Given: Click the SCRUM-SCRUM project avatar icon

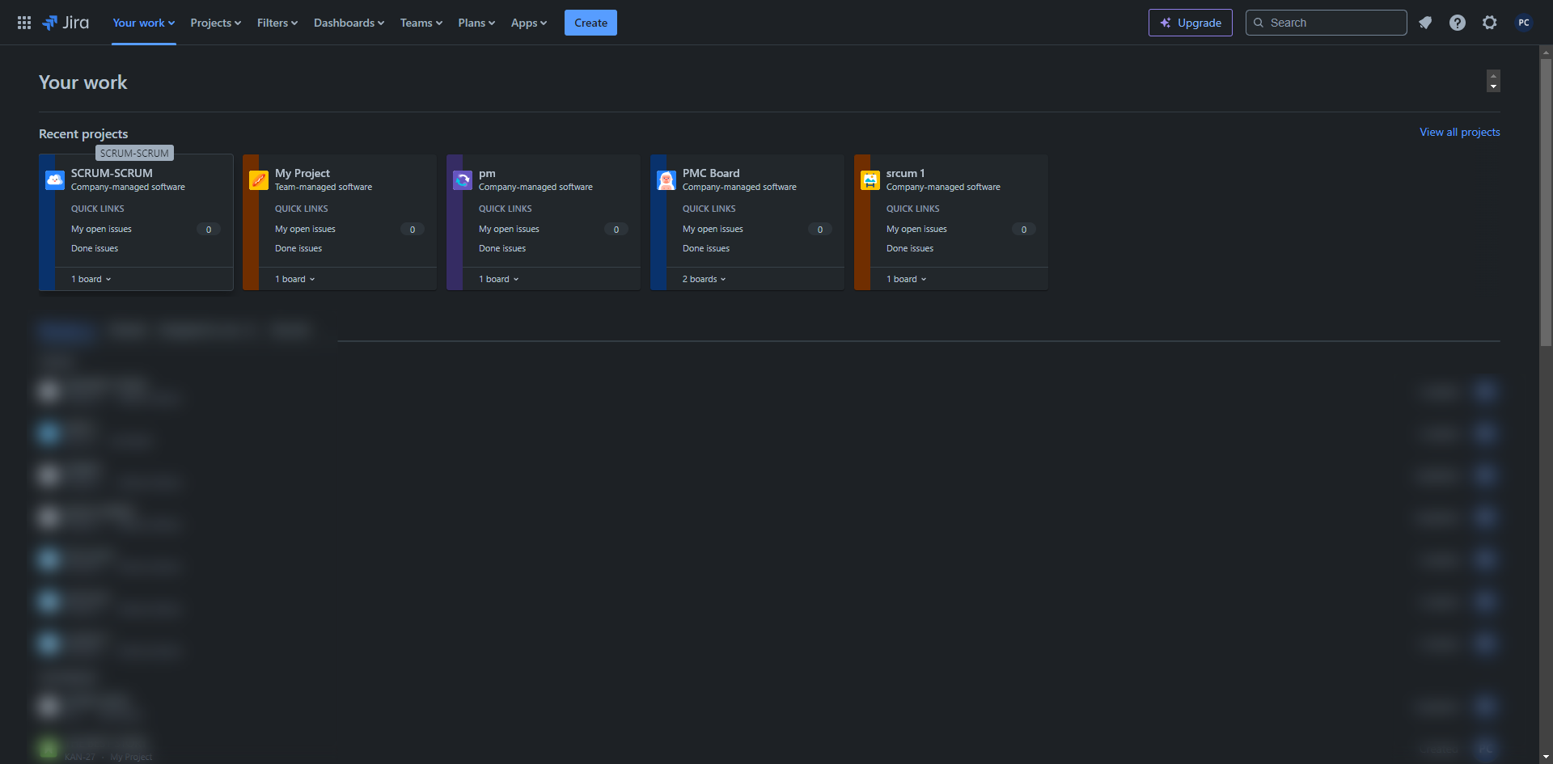Looking at the screenshot, I should point(55,180).
